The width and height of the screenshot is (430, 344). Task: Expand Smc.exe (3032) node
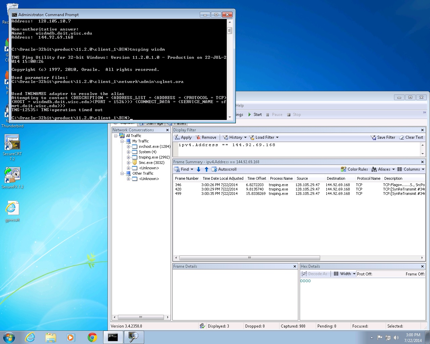coord(128,163)
